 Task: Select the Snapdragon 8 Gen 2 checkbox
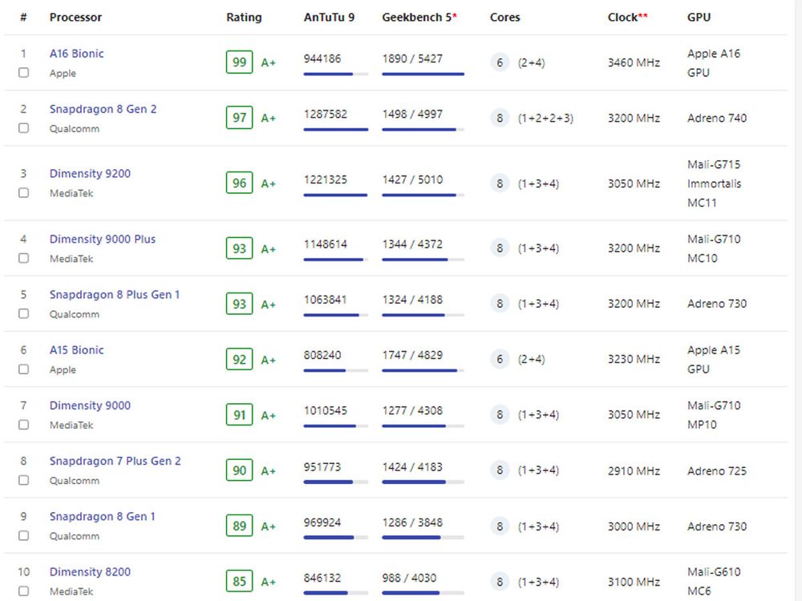pyautogui.click(x=23, y=128)
